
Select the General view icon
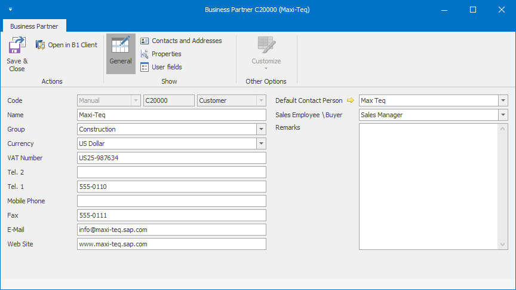click(121, 45)
